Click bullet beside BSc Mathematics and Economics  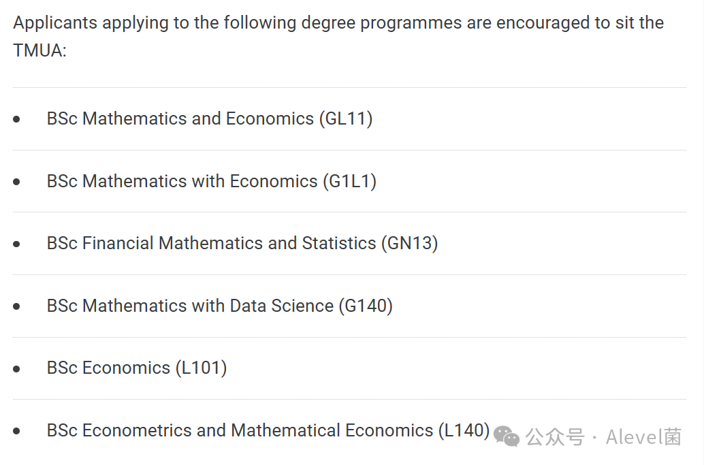pyautogui.click(x=16, y=119)
